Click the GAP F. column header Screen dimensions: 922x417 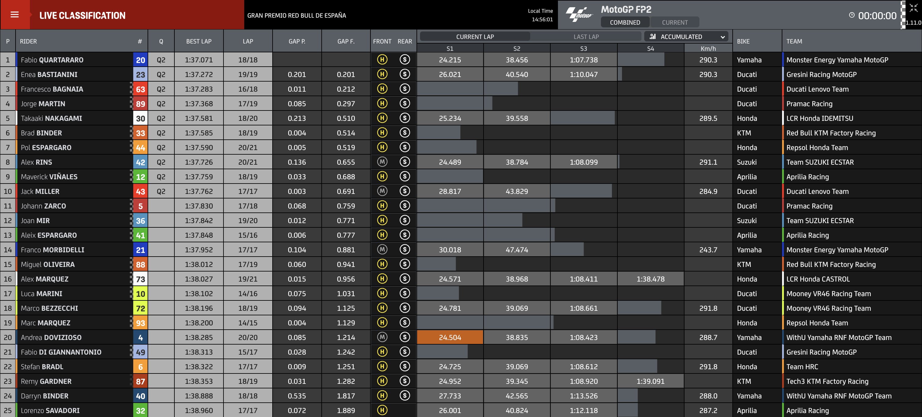point(346,41)
